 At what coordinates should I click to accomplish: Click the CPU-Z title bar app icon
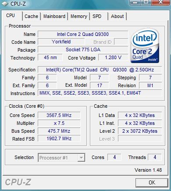tap(5, 4)
